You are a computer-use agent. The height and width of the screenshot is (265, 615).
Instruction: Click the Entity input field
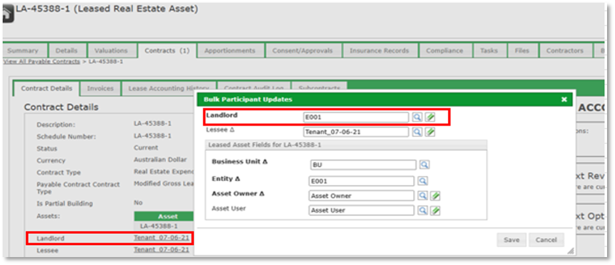(361, 181)
